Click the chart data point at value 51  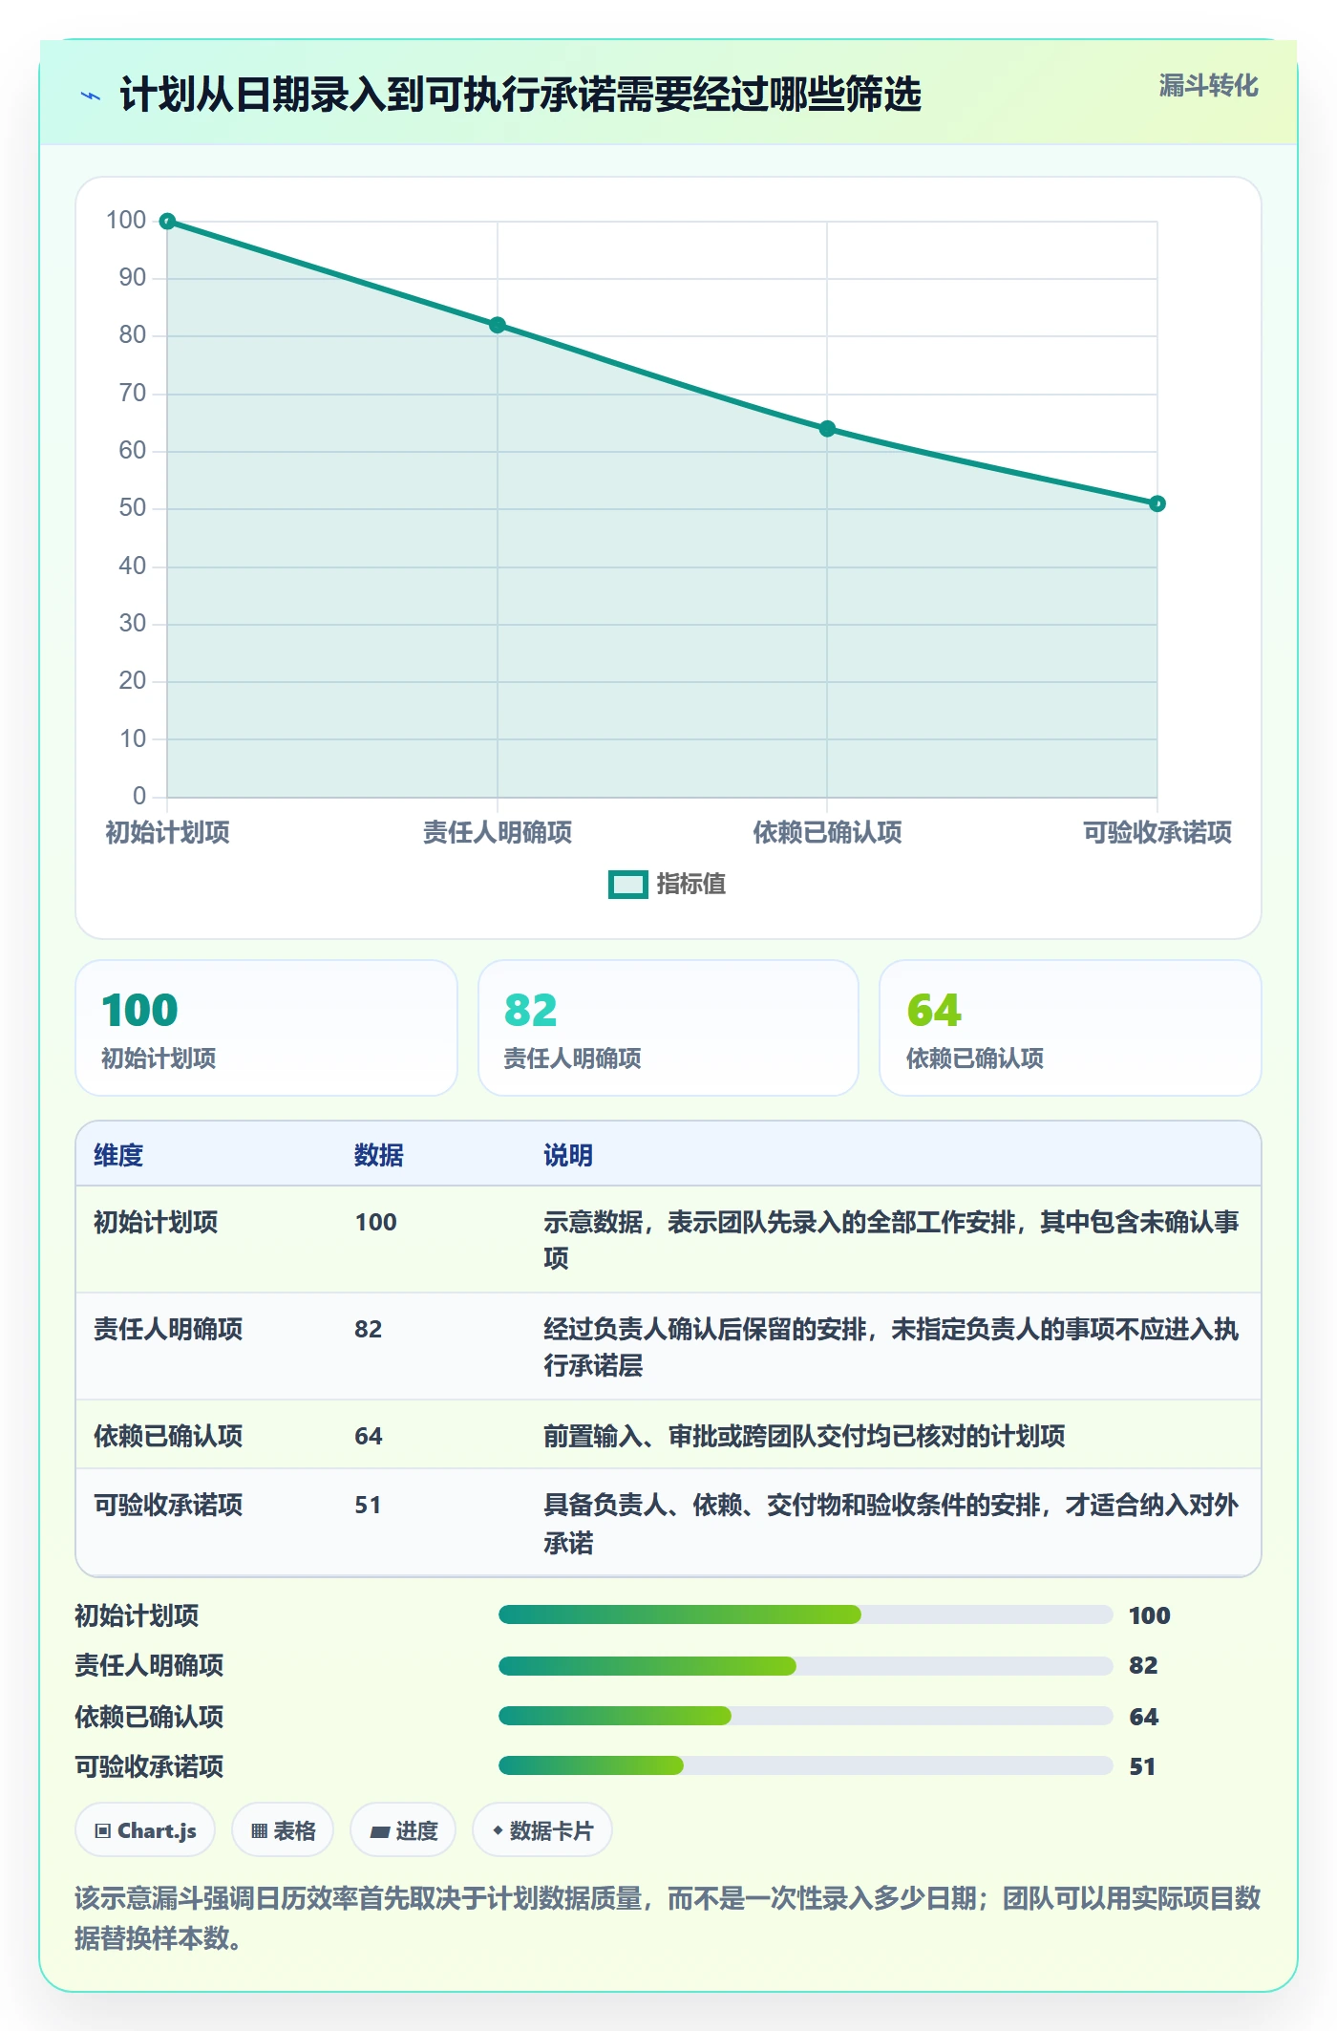pyautogui.click(x=1157, y=503)
